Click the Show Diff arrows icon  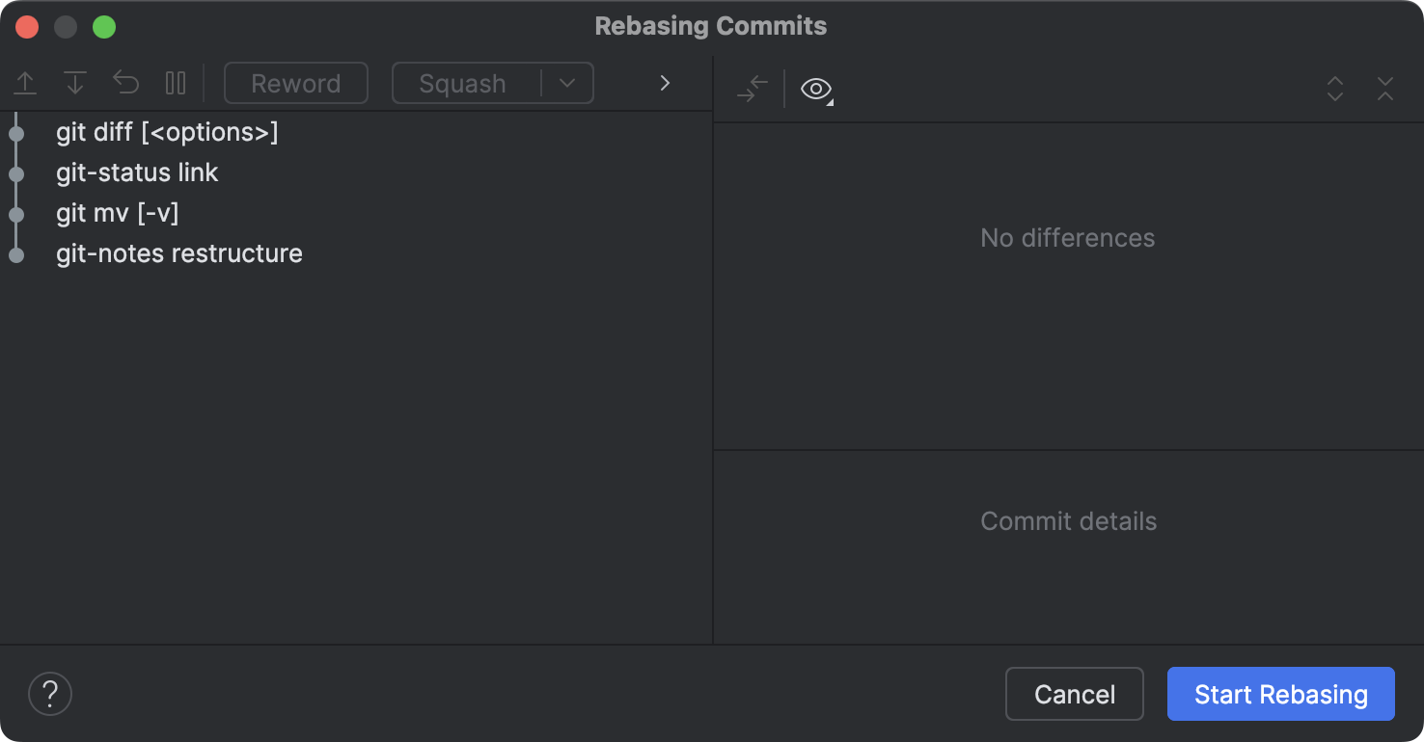[752, 90]
